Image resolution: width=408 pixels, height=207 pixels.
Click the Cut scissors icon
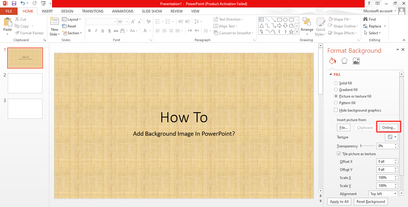click(x=17, y=19)
